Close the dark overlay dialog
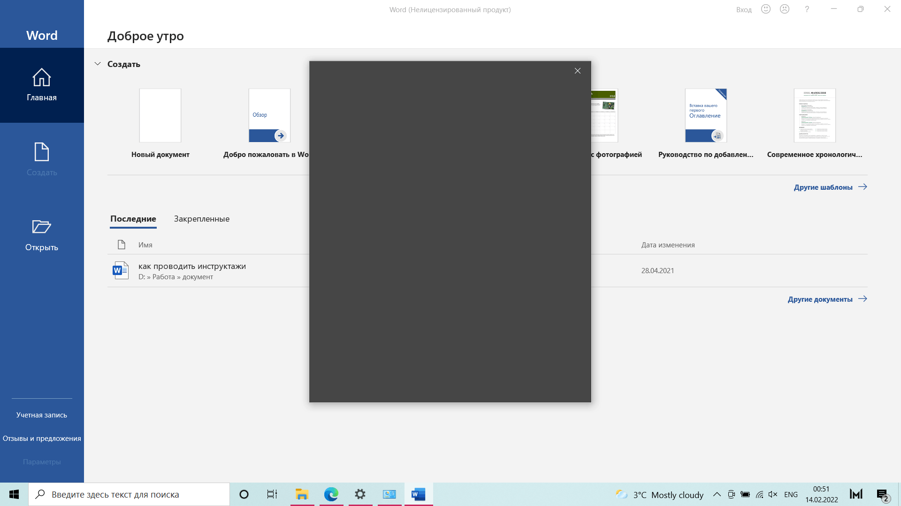The height and width of the screenshot is (506, 901). [577, 70]
